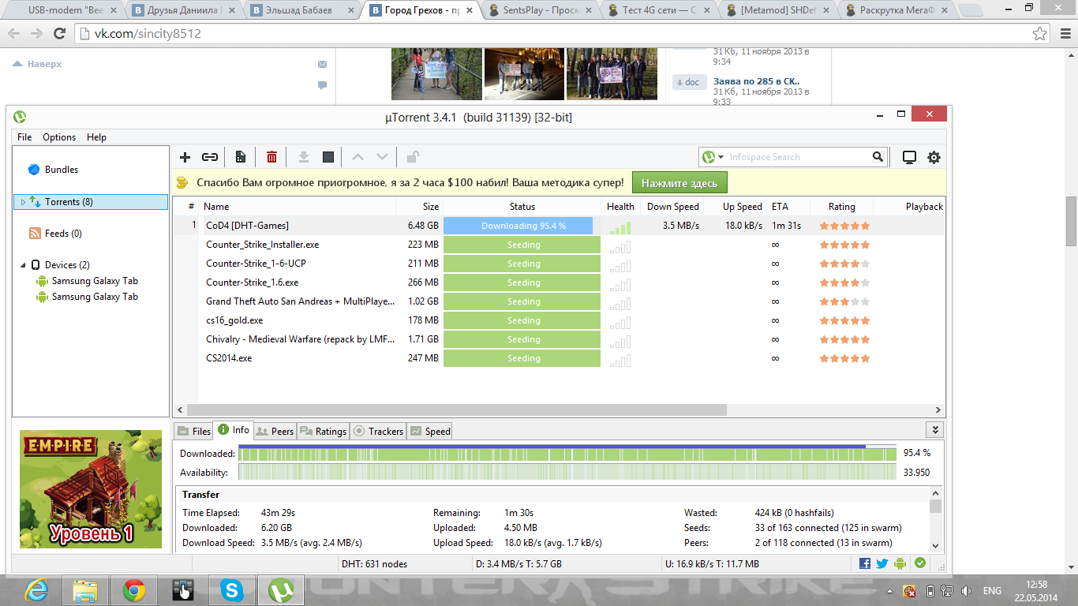Click the CoD4 download progress bar
The height and width of the screenshot is (606, 1078).
[518, 226]
